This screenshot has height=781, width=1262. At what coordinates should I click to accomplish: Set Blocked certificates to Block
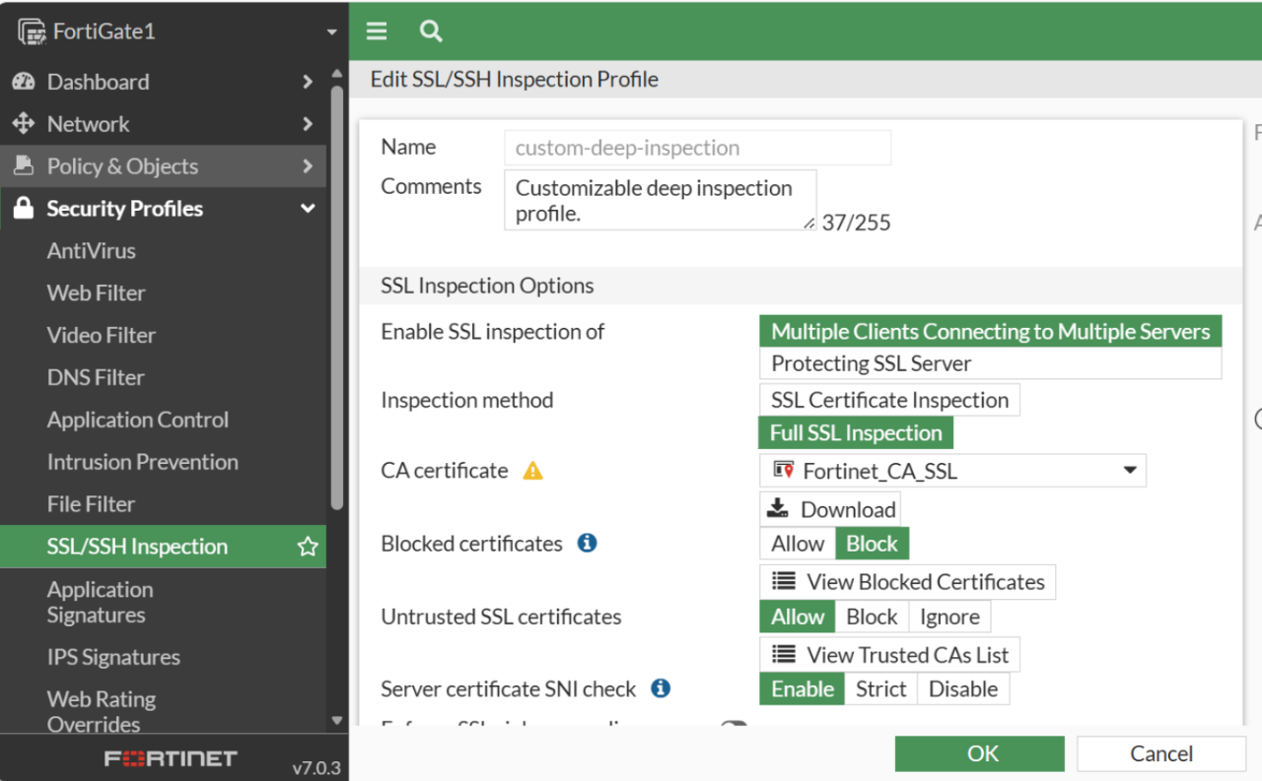tap(872, 544)
